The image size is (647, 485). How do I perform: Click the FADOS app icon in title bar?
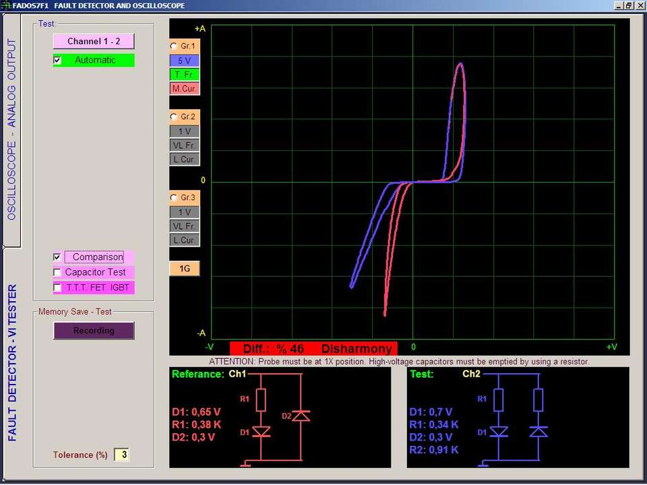(6, 5)
